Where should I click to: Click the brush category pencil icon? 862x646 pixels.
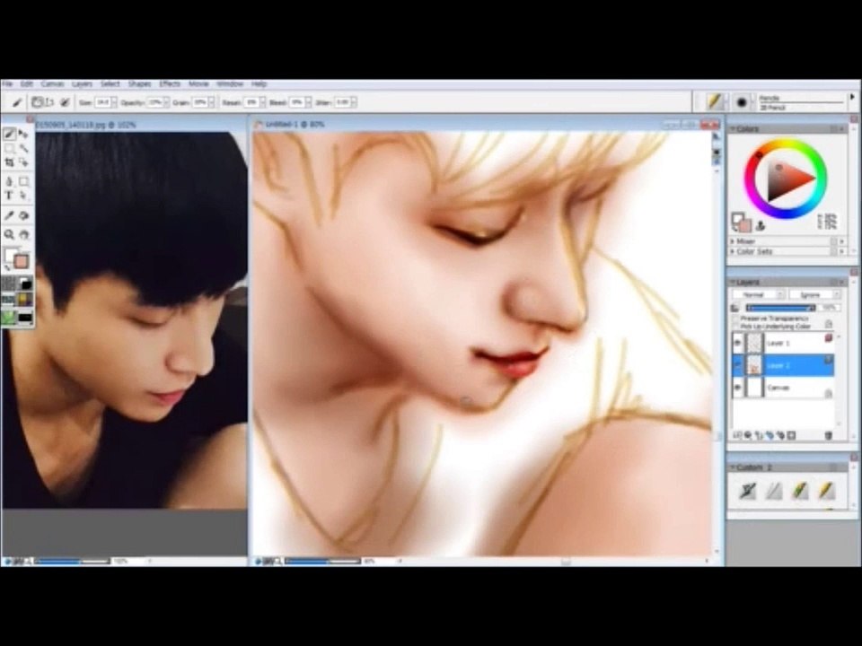tap(714, 101)
